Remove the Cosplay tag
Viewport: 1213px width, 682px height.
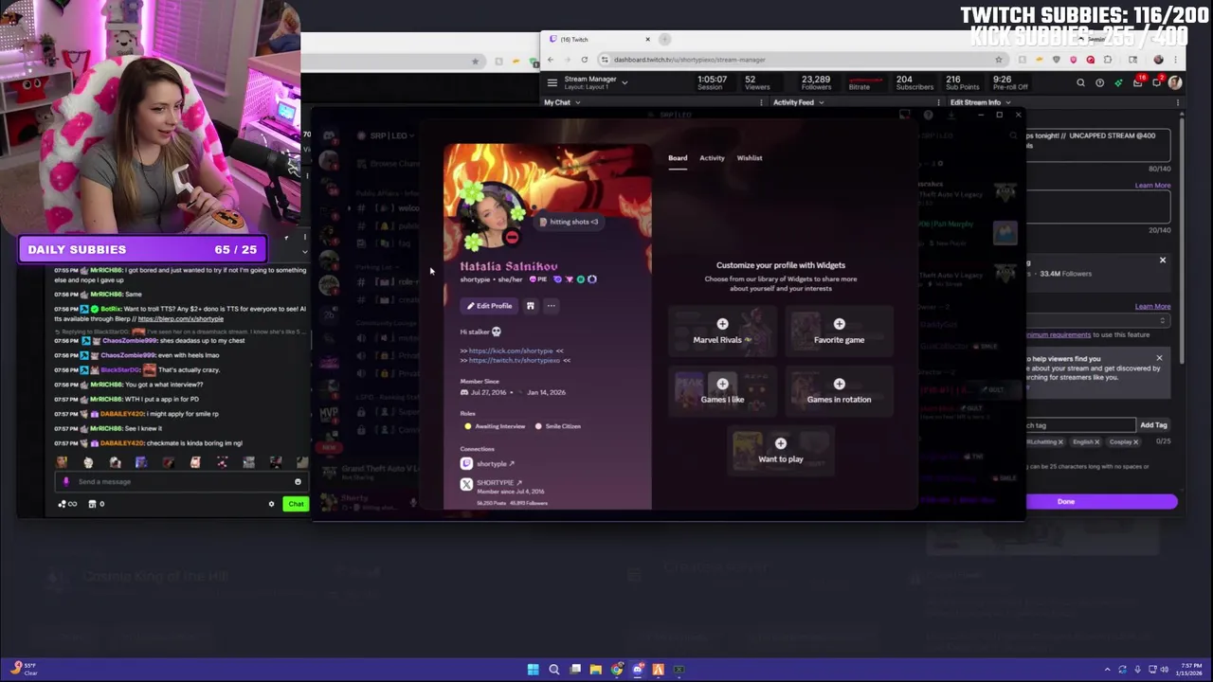point(1135,442)
